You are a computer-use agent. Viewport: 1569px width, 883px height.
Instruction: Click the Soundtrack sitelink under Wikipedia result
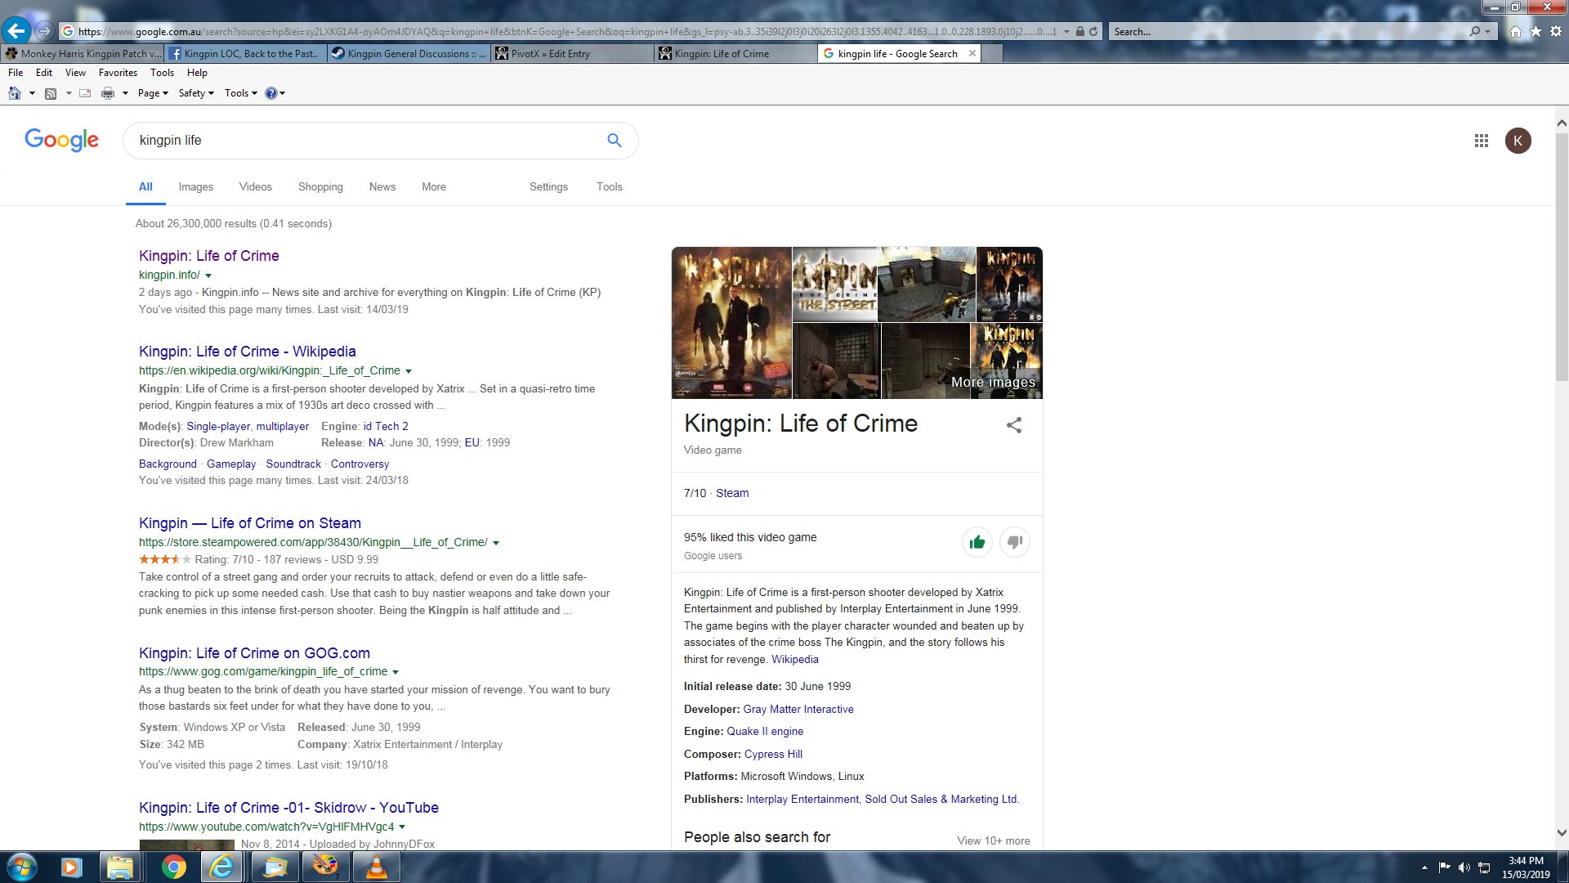(x=293, y=464)
